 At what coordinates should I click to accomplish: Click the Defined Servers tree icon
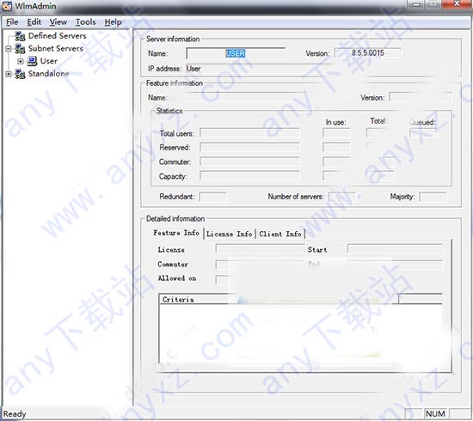click(x=21, y=36)
